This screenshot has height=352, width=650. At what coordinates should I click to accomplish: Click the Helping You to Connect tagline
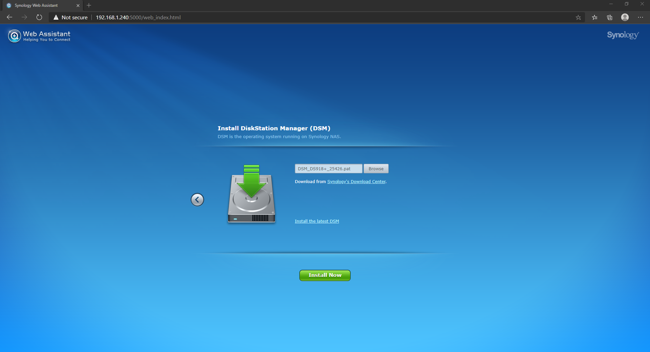[x=47, y=40]
